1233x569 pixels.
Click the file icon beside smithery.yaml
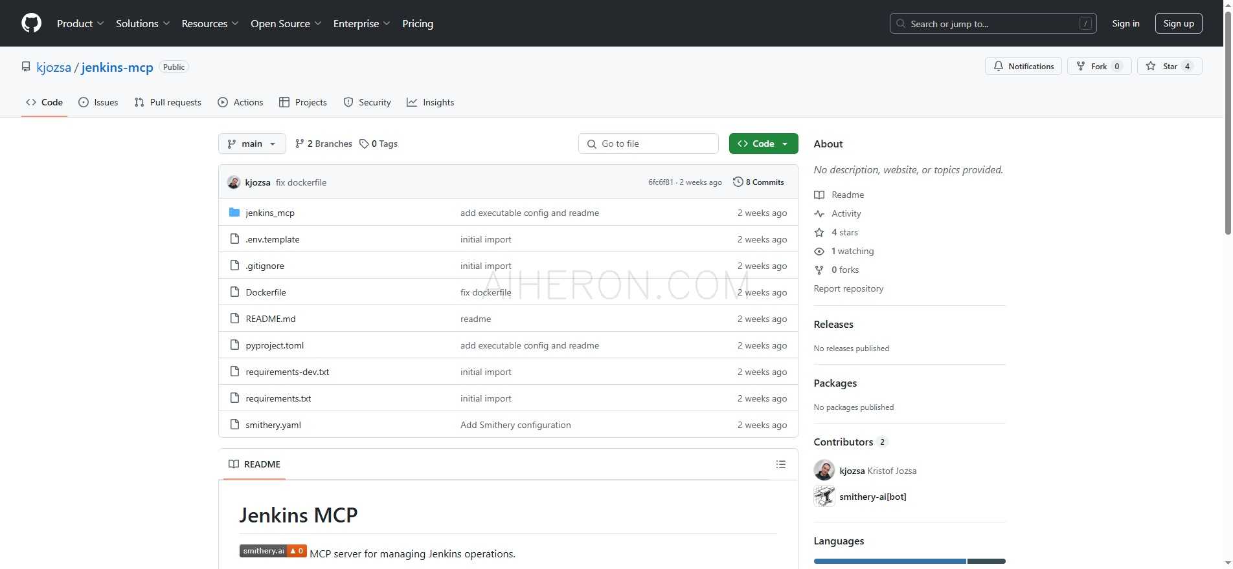click(234, 424)
